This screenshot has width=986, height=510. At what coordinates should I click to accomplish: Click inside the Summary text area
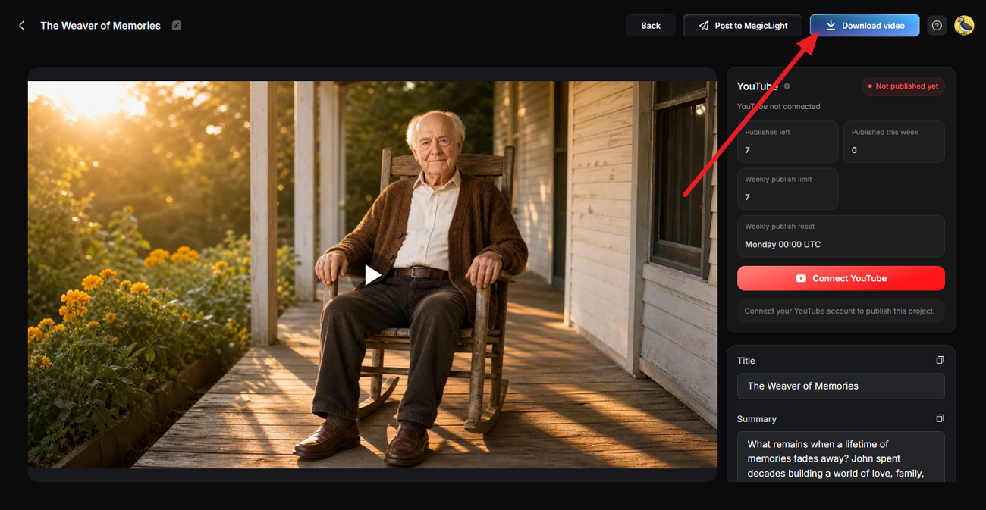[841, 456]
